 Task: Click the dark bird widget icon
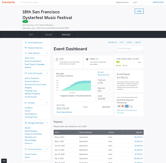click(4, 161)
